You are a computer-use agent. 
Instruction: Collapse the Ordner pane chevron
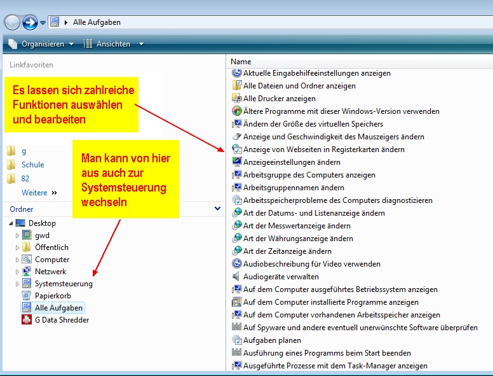tap(217, 209)
